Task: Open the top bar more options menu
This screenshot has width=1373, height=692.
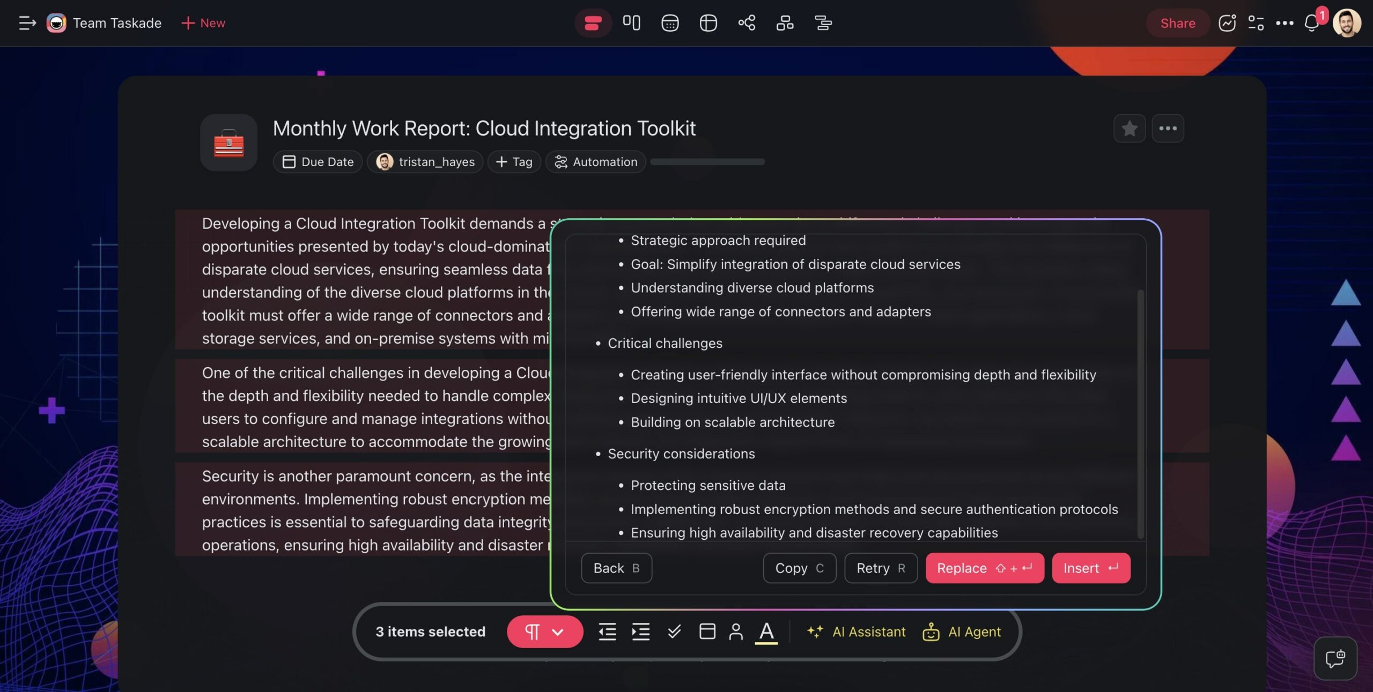Action: [1285, 23]
